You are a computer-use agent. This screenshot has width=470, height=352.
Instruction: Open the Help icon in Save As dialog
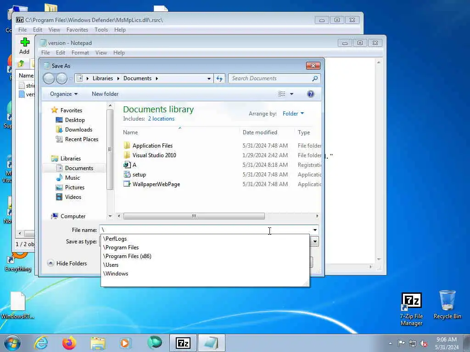point(311,94)
